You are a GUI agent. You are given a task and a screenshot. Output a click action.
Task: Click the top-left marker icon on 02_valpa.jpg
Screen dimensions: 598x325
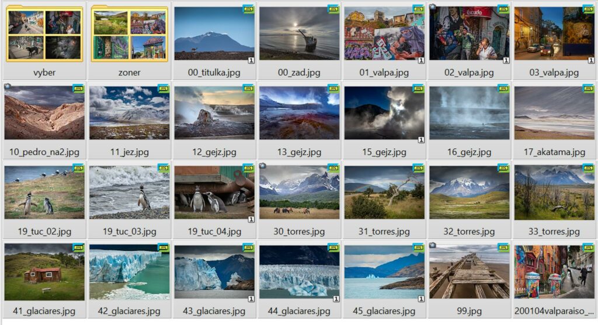433,7
